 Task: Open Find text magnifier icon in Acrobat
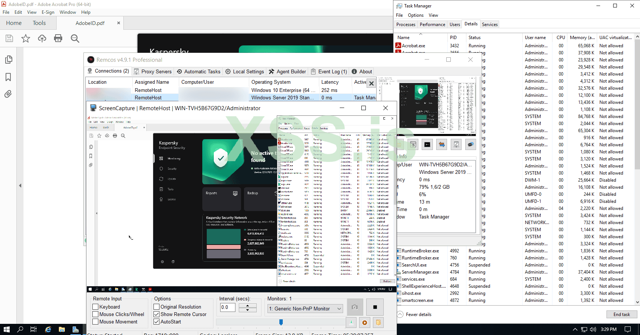tap(75, 38)
